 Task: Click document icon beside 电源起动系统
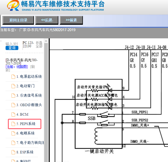coord(13,77)
